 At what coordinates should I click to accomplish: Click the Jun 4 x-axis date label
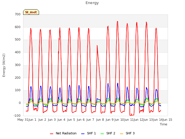(61, 120)
